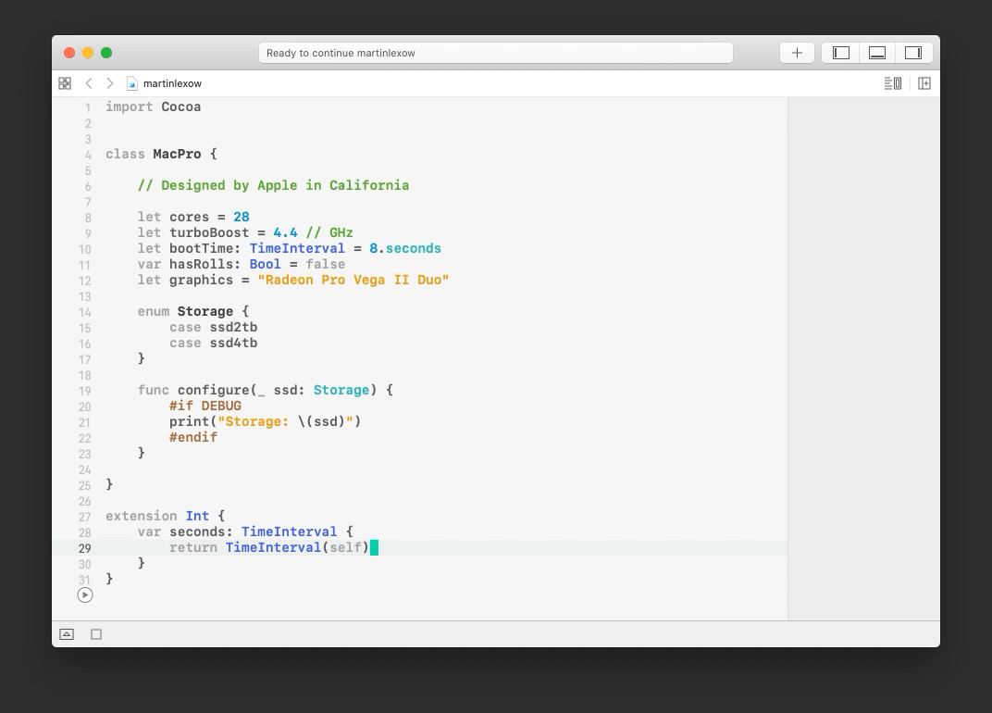
Task: Click the class name 'MacPro'
Action: 177,154
